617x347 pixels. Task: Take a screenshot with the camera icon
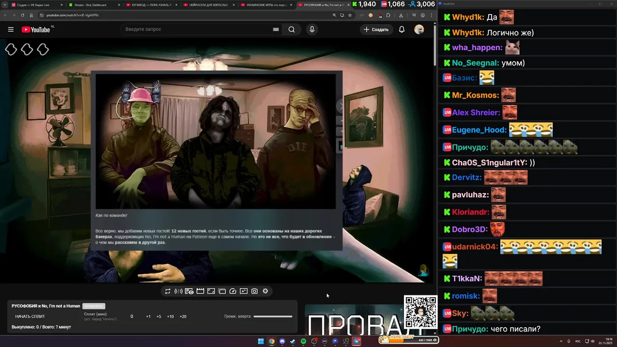tap(255, 291)
